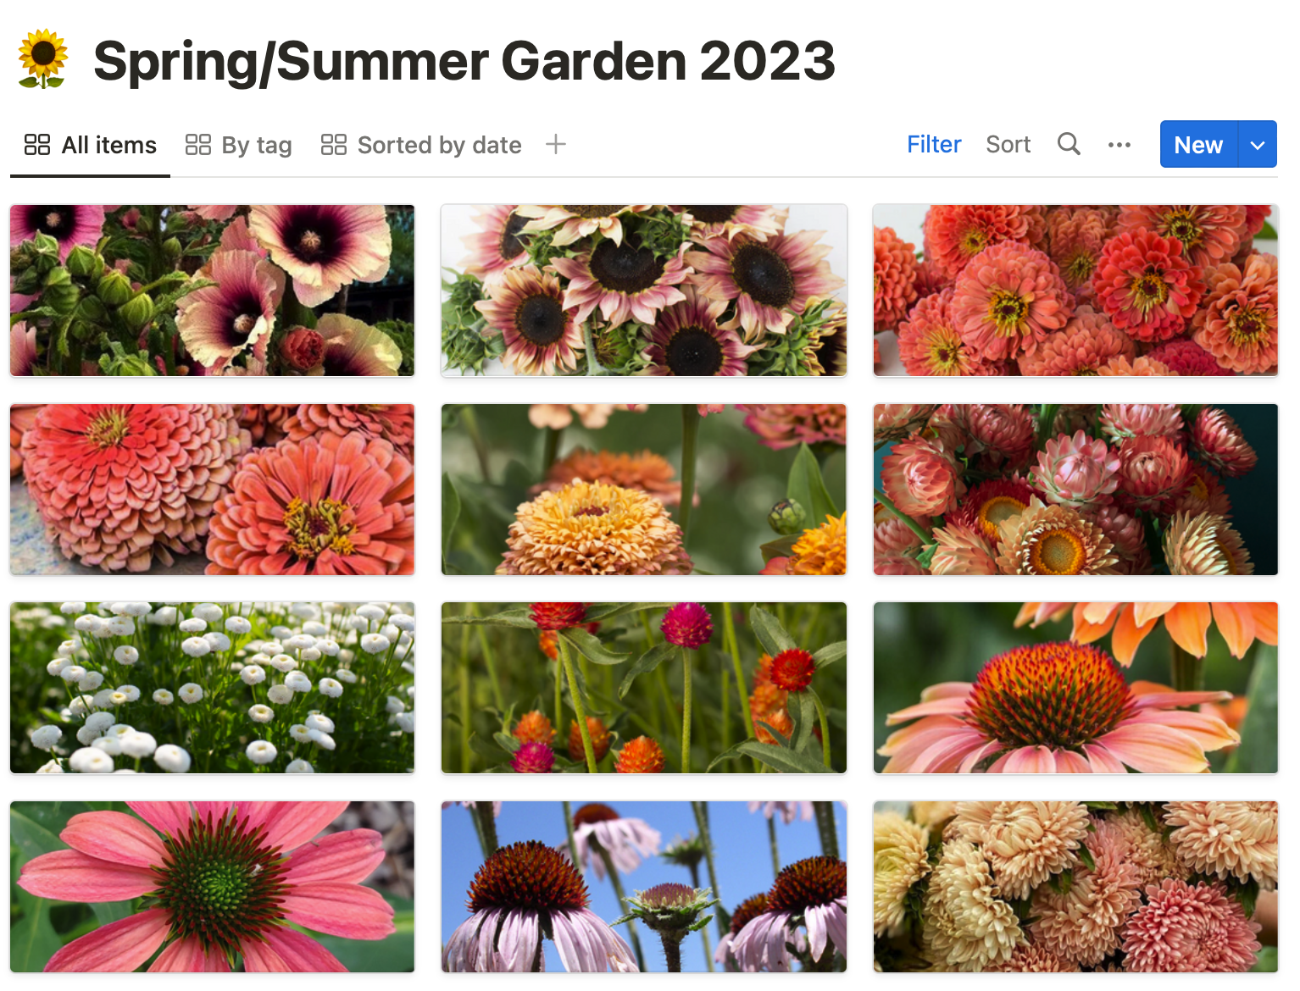Viewport: 1300px width, 991px height.
Task: Open the white daisy field card
Action: coord(213,688)
